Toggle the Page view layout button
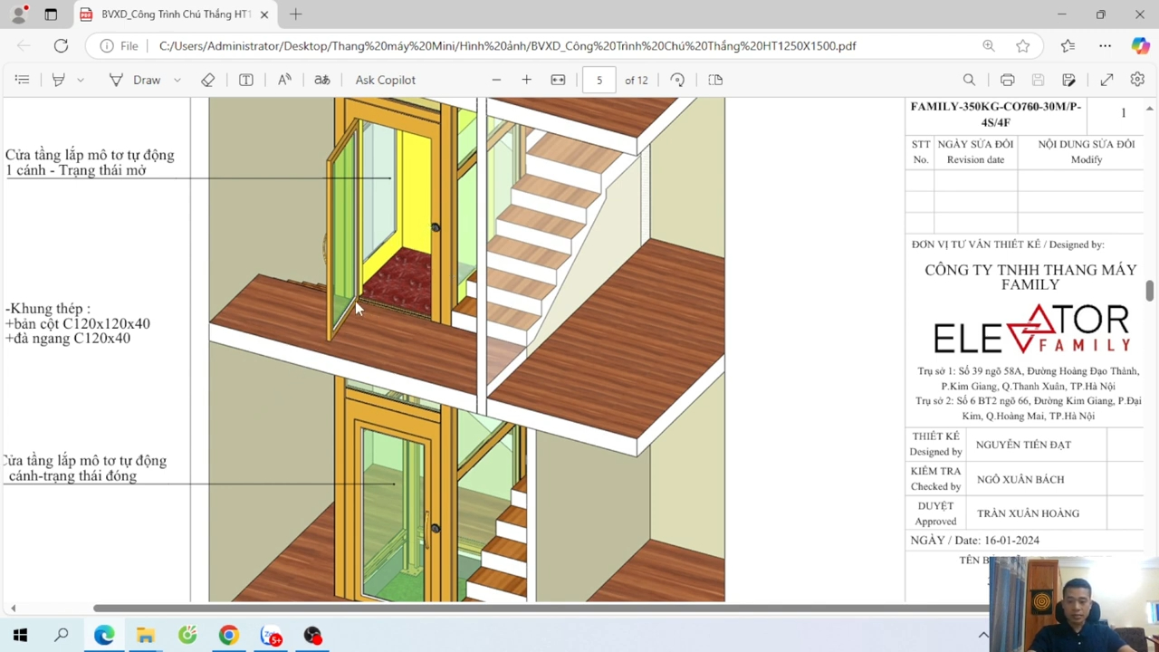 [715, 80]
